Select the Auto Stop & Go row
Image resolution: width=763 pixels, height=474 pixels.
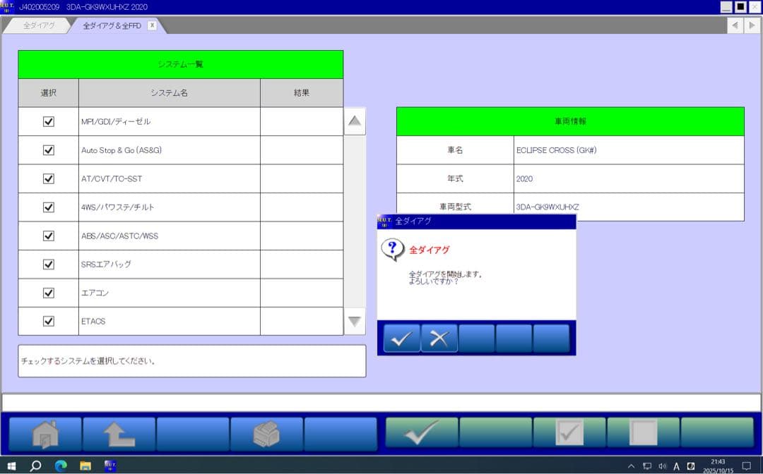click(170, 150)
